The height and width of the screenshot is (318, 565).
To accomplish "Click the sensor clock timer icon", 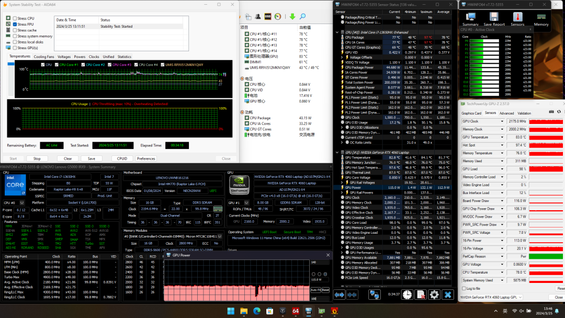I will click(407, 295).
